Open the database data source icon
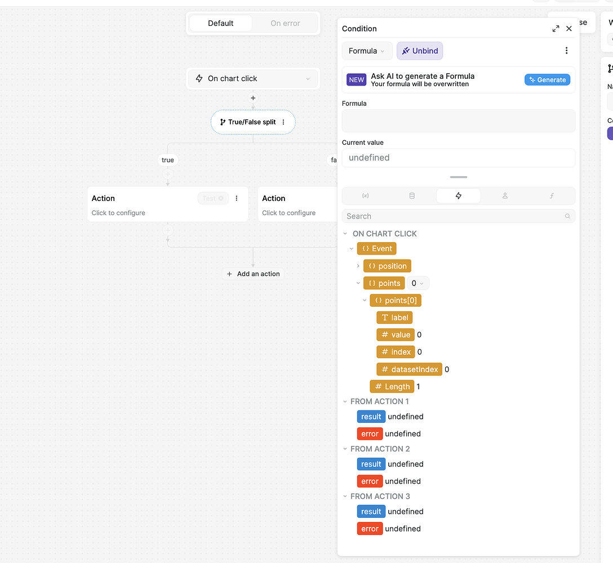This screenshot has width=613, height=563. point(412,195)
